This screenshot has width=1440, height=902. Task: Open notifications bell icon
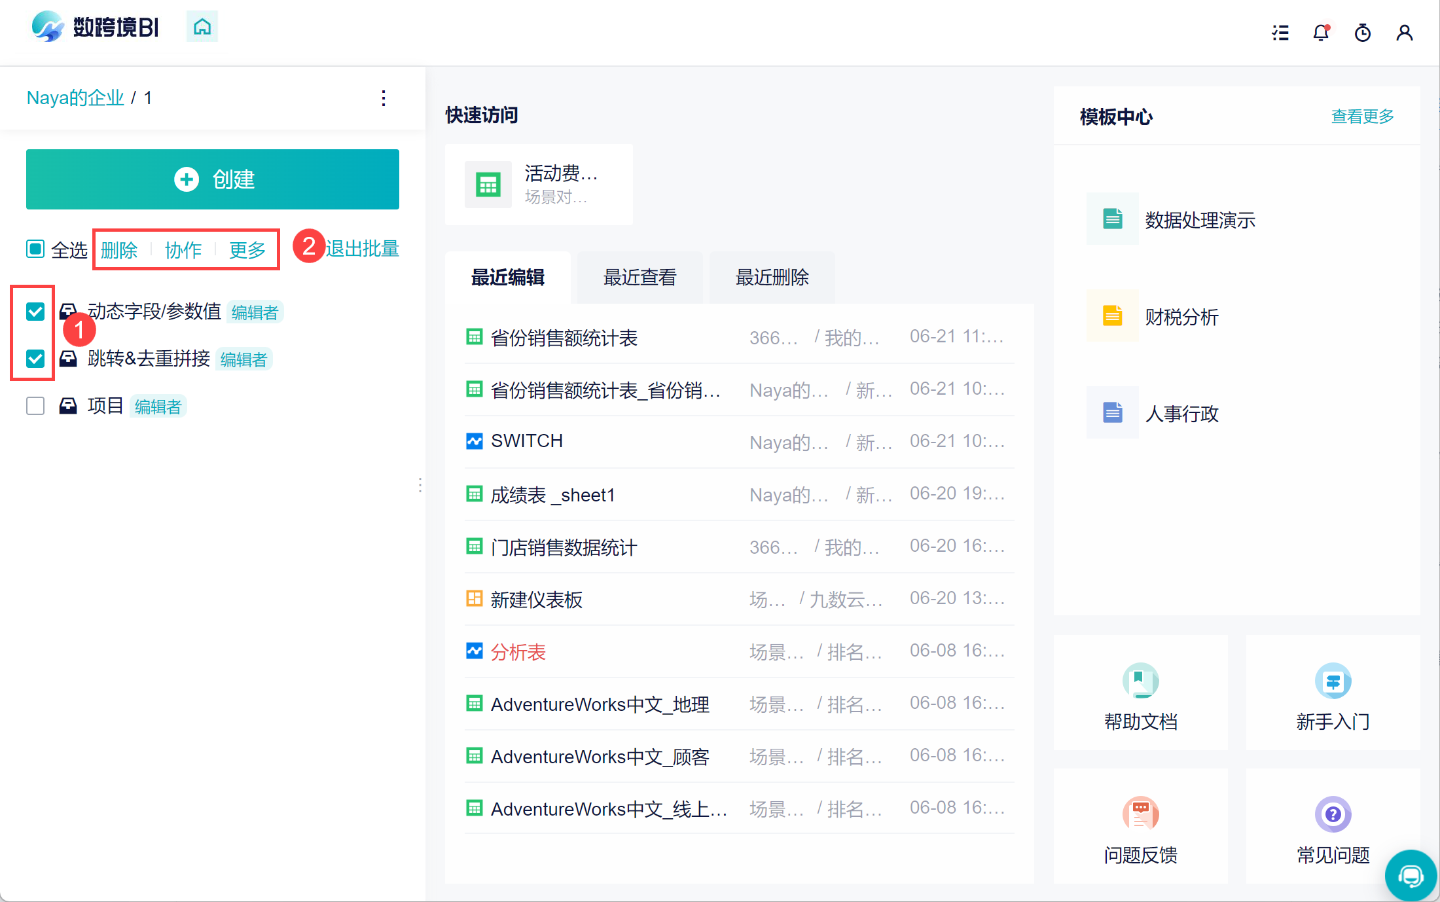pyautogui.click(x=1322, y=33)
